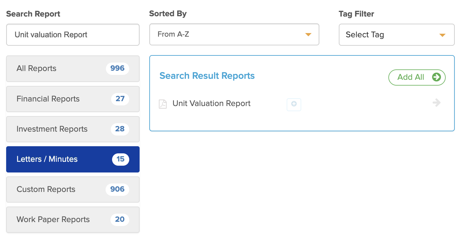The width and height of the screenshot is (458, 249).
Task: Click the green arrow icon in Add All
Action: [x=436, y=77]
